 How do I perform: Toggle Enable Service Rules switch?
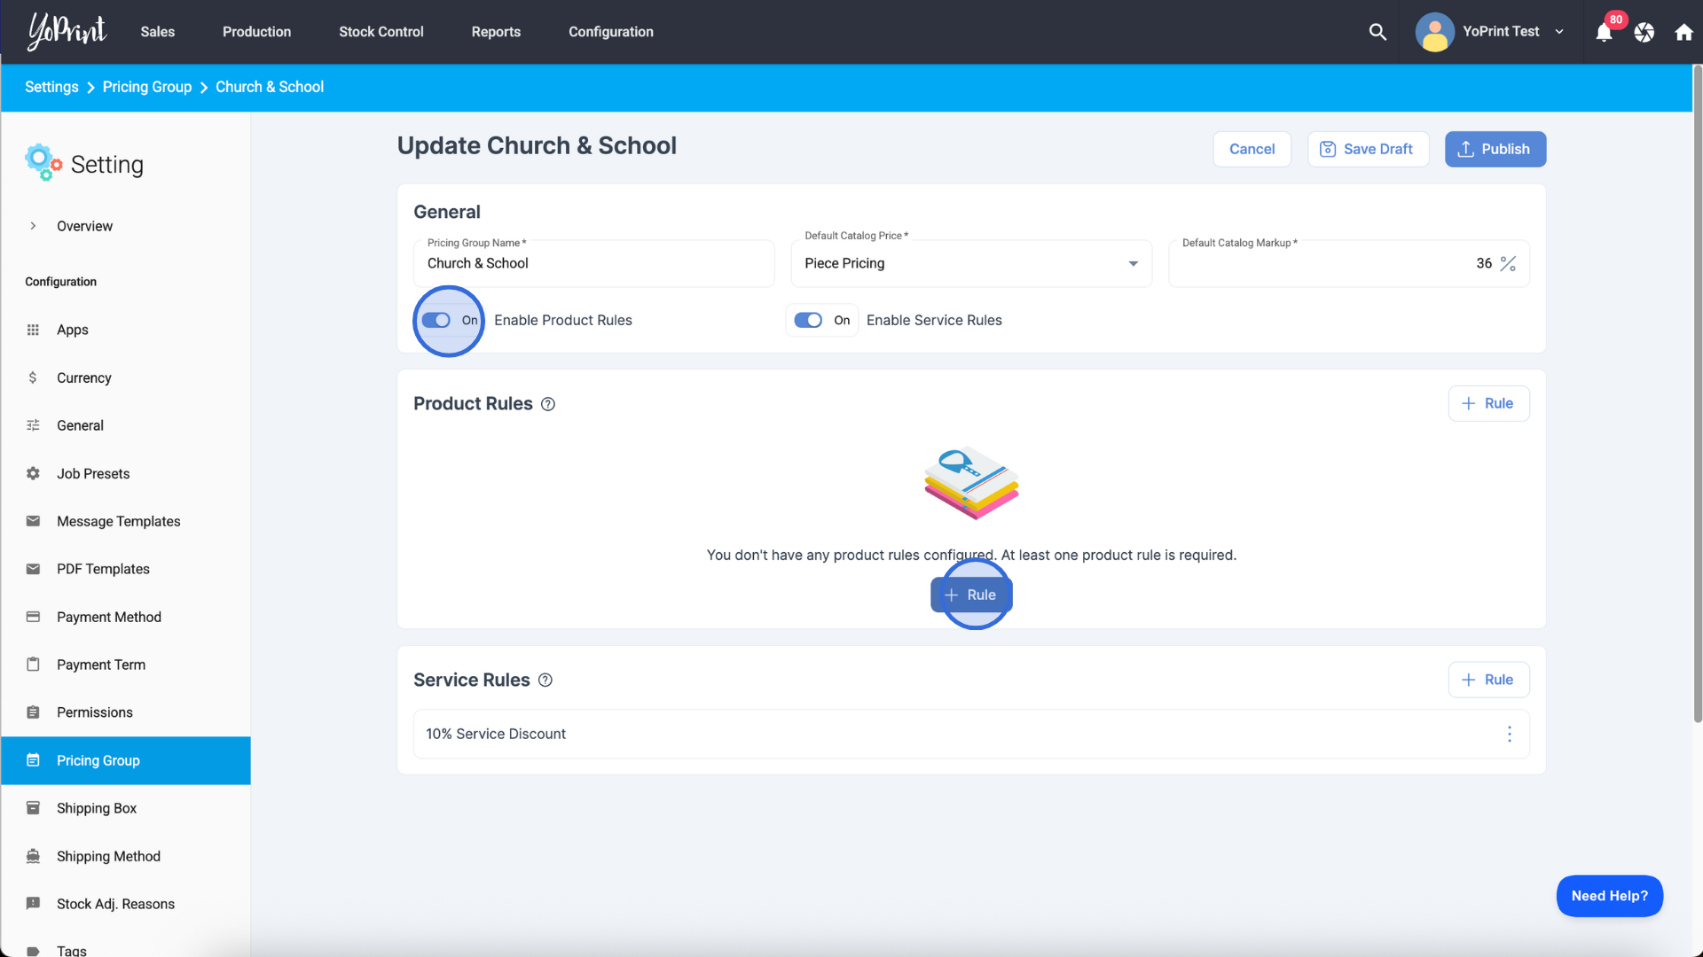click(x=808, y=321)
